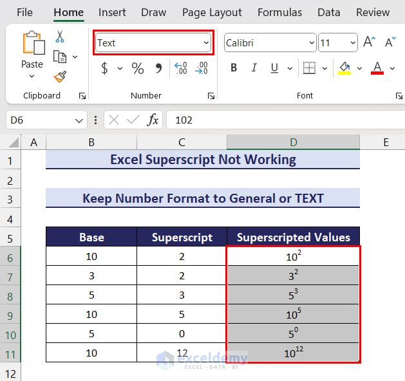Viewport: 405px width, 381px height.
Task: Expand Copy options arrow
Action: click(75, 57)
